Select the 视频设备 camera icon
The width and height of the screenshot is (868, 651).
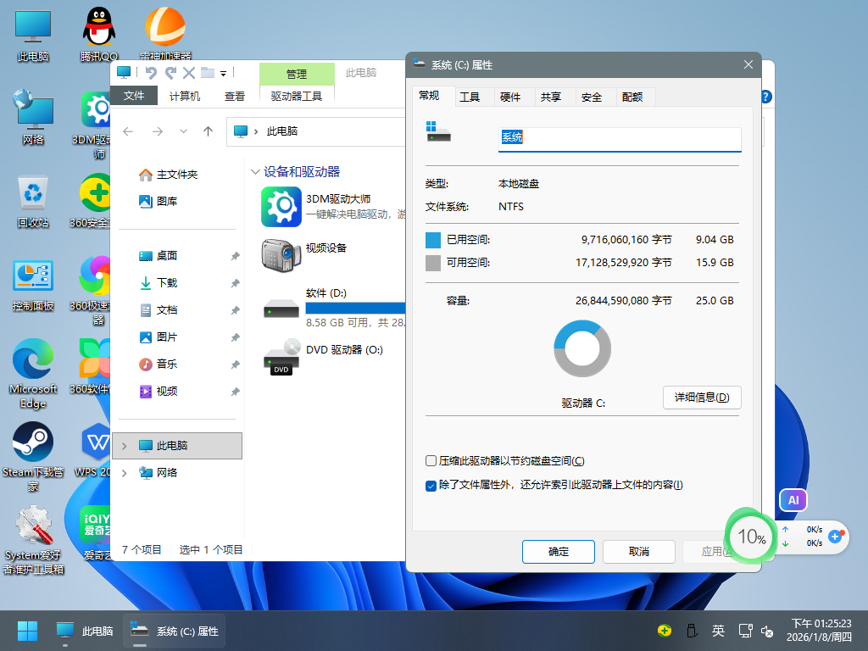coord(281,254)
